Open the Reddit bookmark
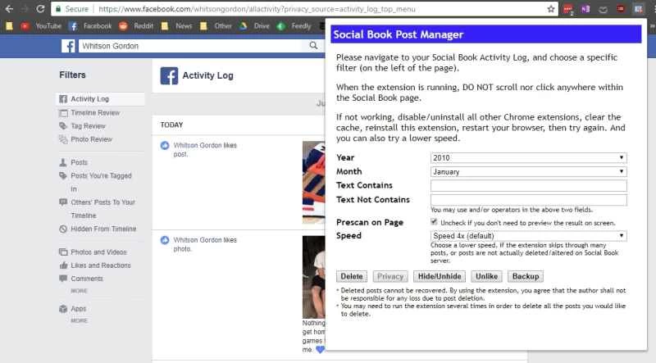This screenshot has height=363, width=656. click(139, 25)
